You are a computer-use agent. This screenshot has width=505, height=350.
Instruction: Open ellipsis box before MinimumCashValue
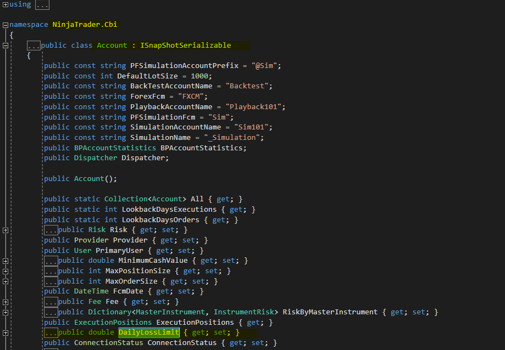tap(51, 261)
